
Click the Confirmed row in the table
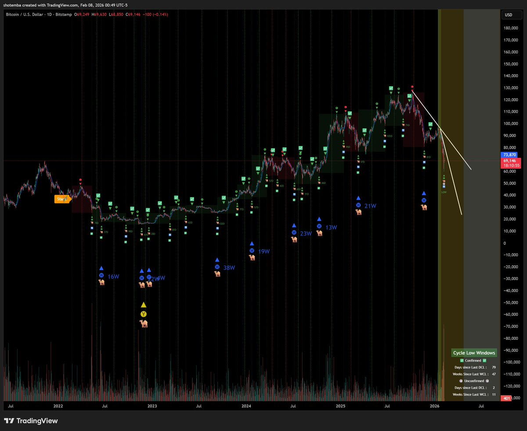tap(473, 360)
